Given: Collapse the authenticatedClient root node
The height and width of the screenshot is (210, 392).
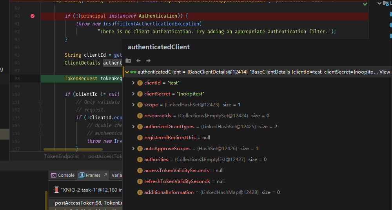Looking at the screenshot, I should 127,72.
